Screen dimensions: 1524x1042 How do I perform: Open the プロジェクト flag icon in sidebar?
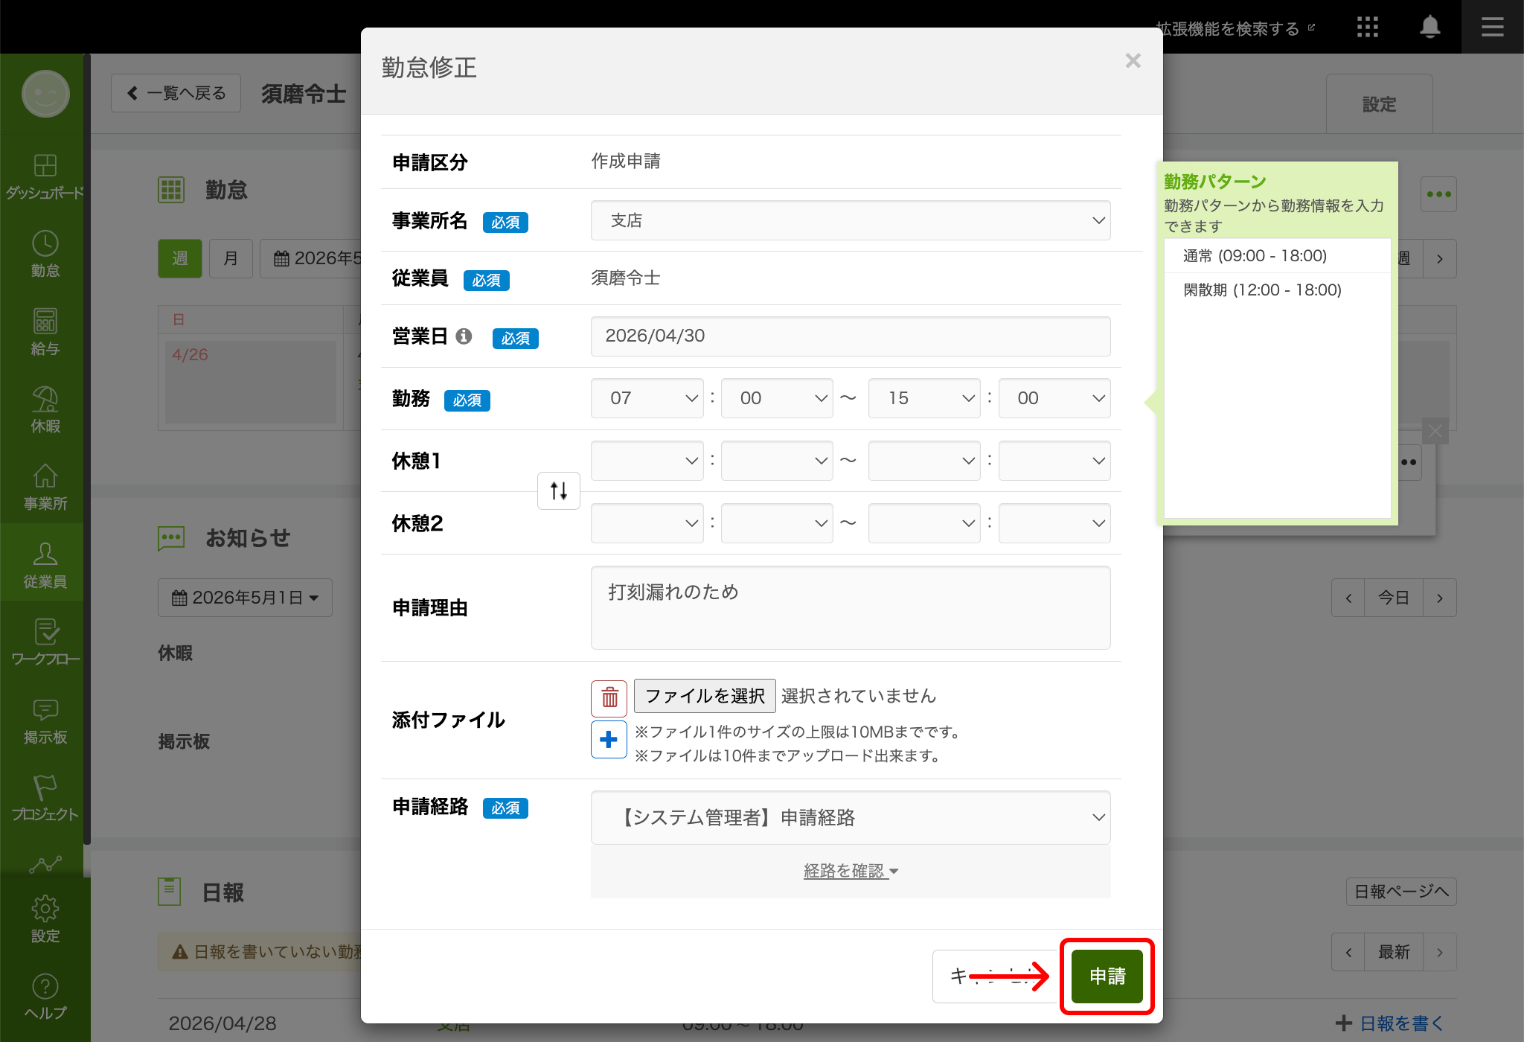45,798
